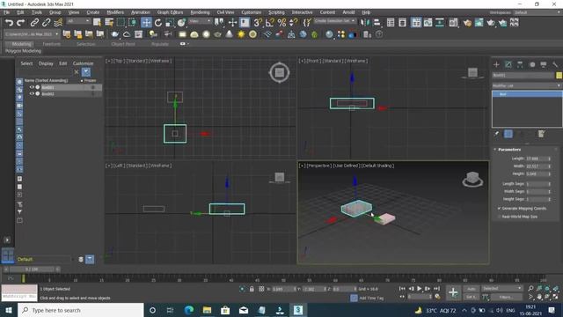Activate Bind to Space Warp tool

point(58,23)
